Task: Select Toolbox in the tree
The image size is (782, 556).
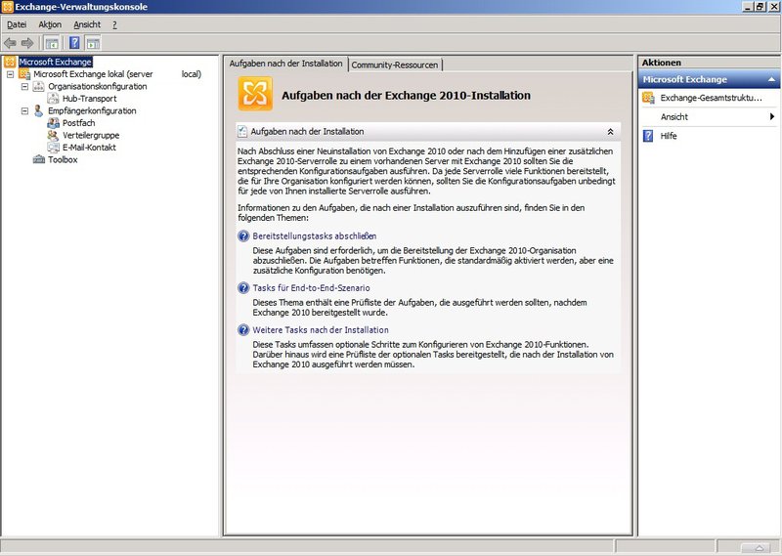Action: coord(63,159)
